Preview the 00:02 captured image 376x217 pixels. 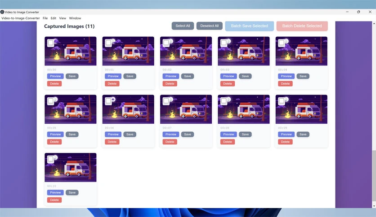pos(171,76)
